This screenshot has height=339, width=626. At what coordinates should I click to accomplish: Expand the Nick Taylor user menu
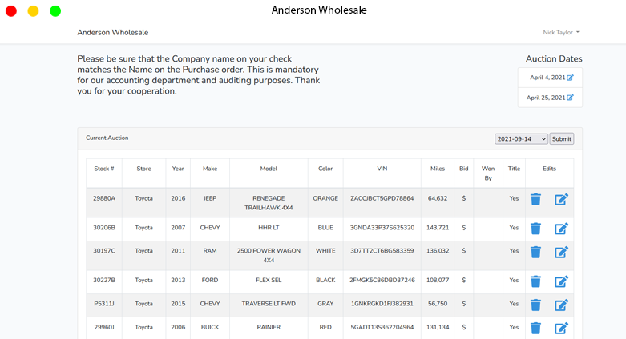coord(561,32)
